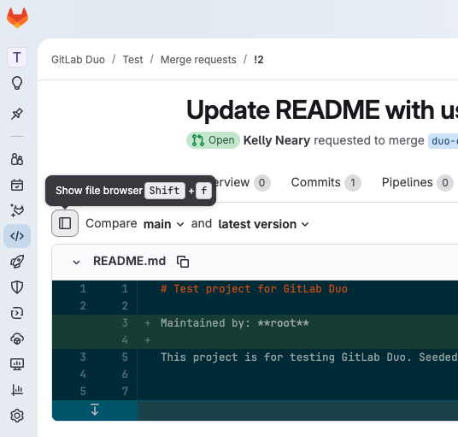Image resolution: width=458 pixels, height=437 pixels.
Task: Open Monitor section screen icon
Action: tap(17, 364)
